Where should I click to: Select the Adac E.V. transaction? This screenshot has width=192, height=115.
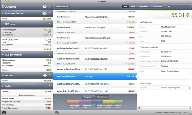[95, 91]
